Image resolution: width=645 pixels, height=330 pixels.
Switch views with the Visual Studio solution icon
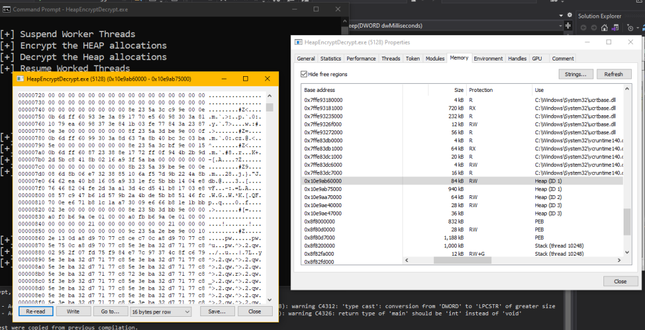pos(615,28)
